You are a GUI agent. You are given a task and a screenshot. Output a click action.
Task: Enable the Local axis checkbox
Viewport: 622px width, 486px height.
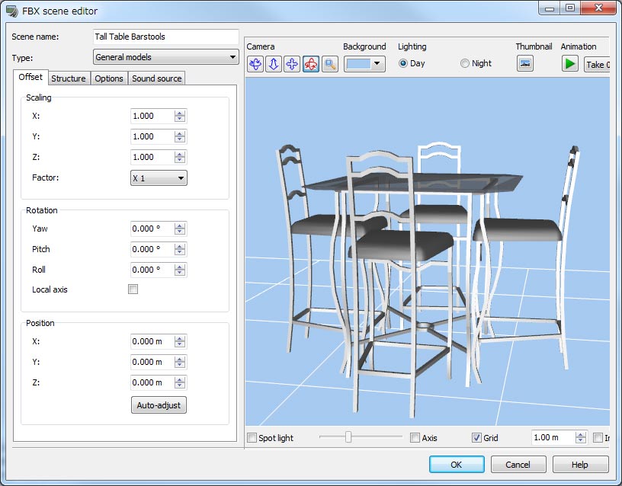(x=133, y=289)
